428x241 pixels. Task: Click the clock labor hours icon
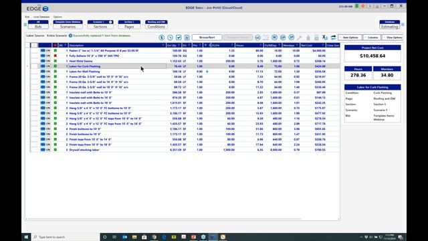coord(170,37)
